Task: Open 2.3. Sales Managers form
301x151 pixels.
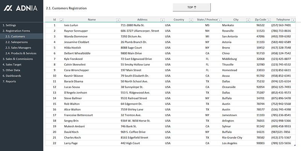Action: click(18, 48)
